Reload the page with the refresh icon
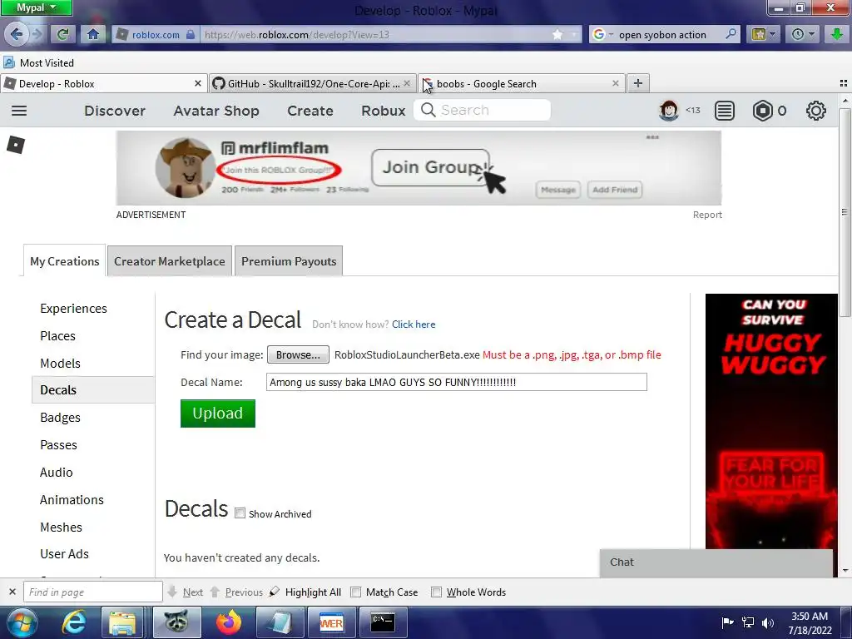This screenshot has width=852, height=639. (x=62, y=34)
